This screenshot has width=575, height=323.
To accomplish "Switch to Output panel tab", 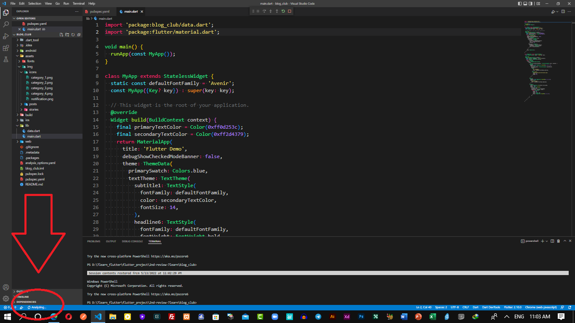I will click(x=111, y=241).
